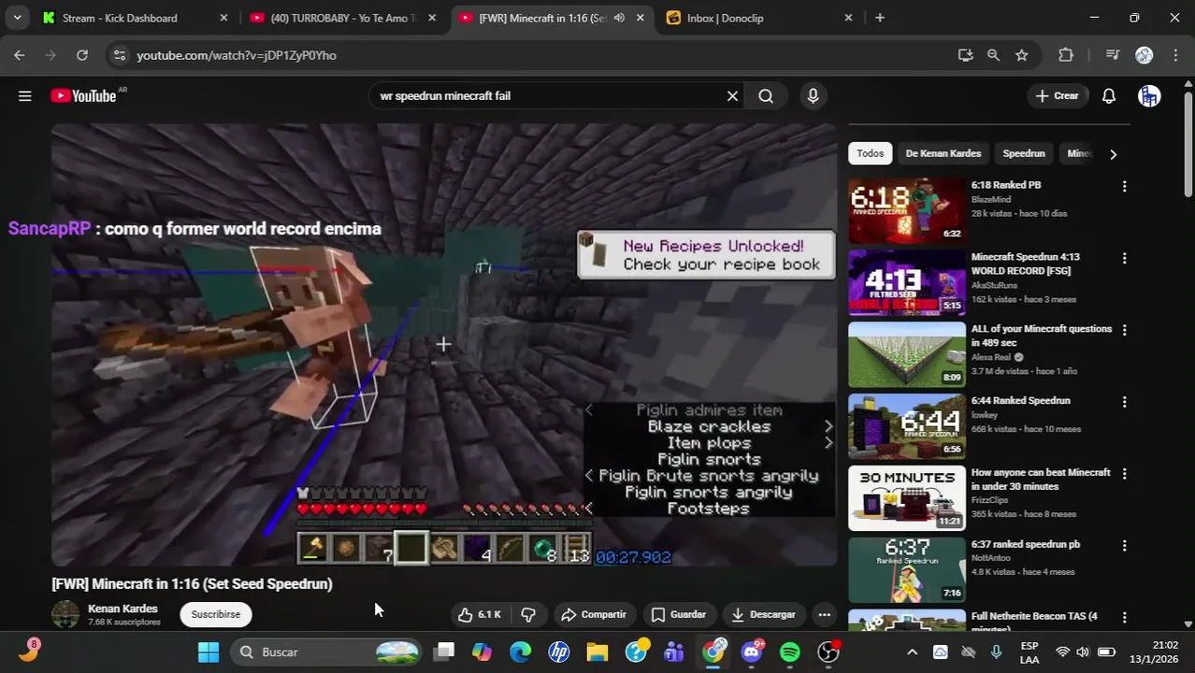Click the browser address bar URL
The width and height of the screenshot is (1195, 673).
236,55
